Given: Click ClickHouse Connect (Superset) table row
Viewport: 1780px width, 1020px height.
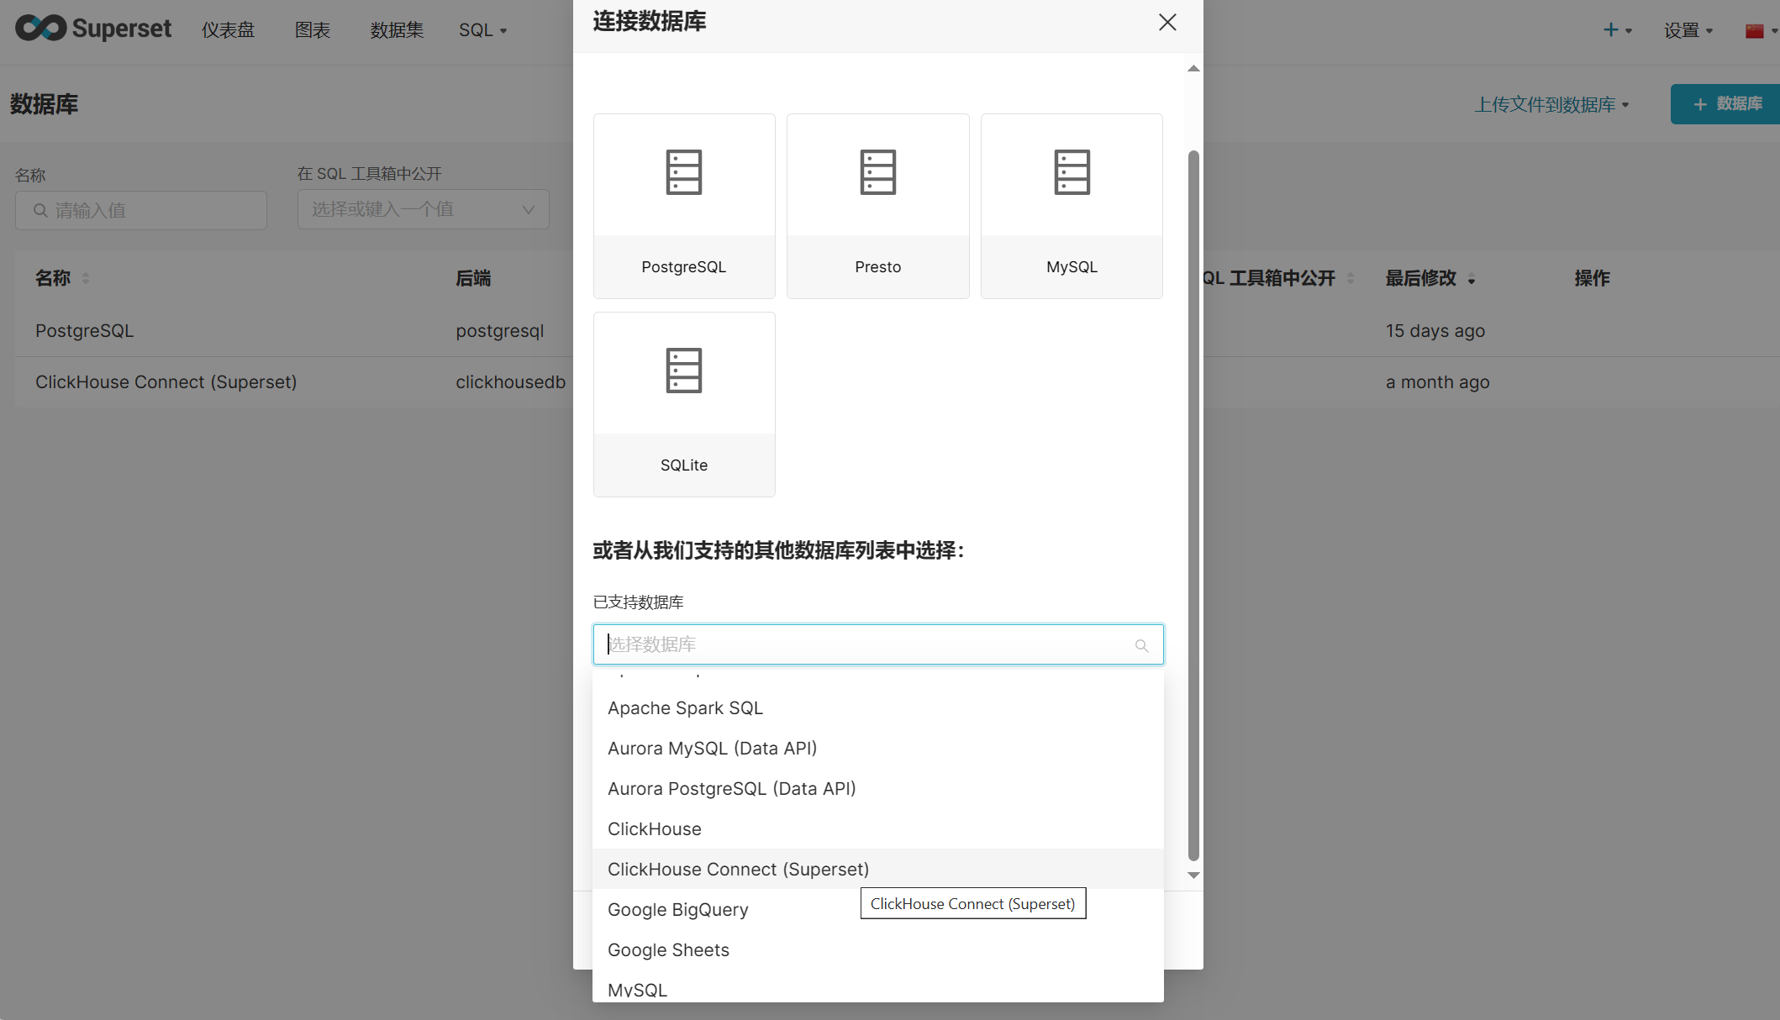Looking at the screenshot, I should tap(294, 382).
